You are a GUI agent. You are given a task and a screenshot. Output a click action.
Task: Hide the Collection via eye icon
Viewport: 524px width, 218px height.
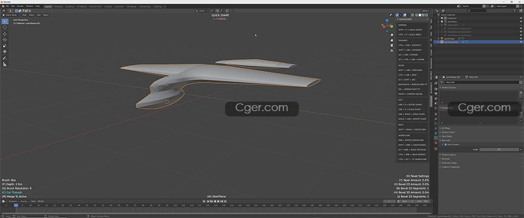tap(520, 18)
